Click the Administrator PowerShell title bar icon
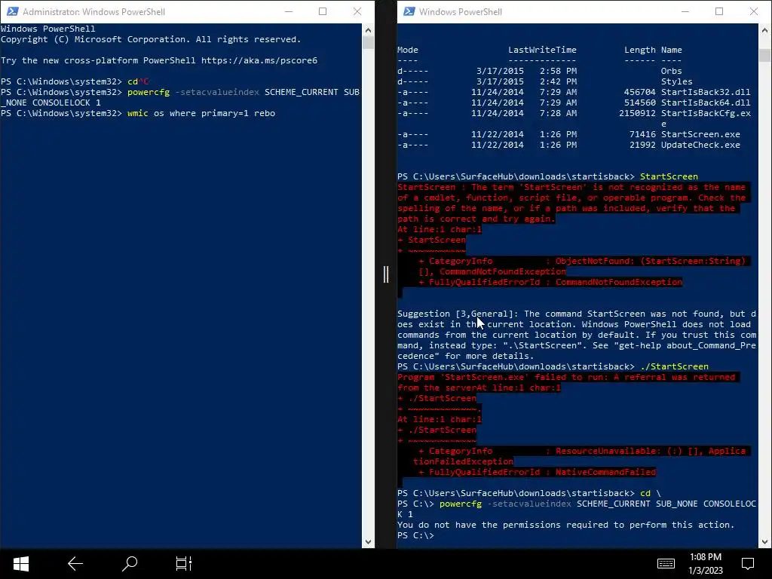Screen dimensions: 772x579 [x=12, y=11]
